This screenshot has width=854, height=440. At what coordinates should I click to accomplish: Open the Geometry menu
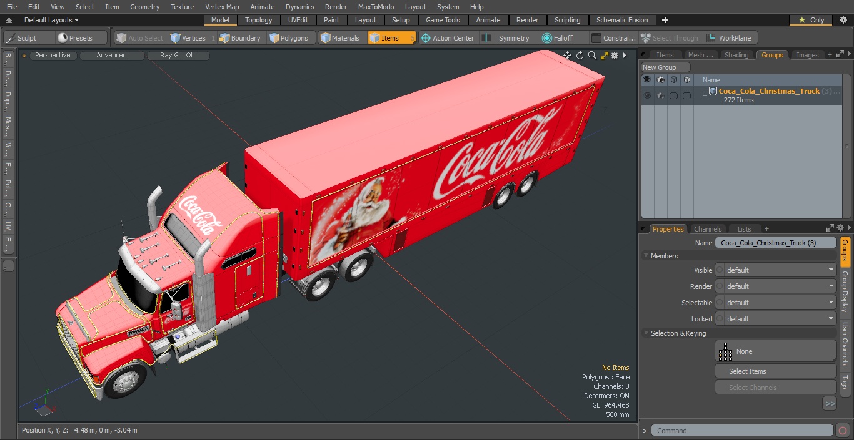click(x=144, y=7)
